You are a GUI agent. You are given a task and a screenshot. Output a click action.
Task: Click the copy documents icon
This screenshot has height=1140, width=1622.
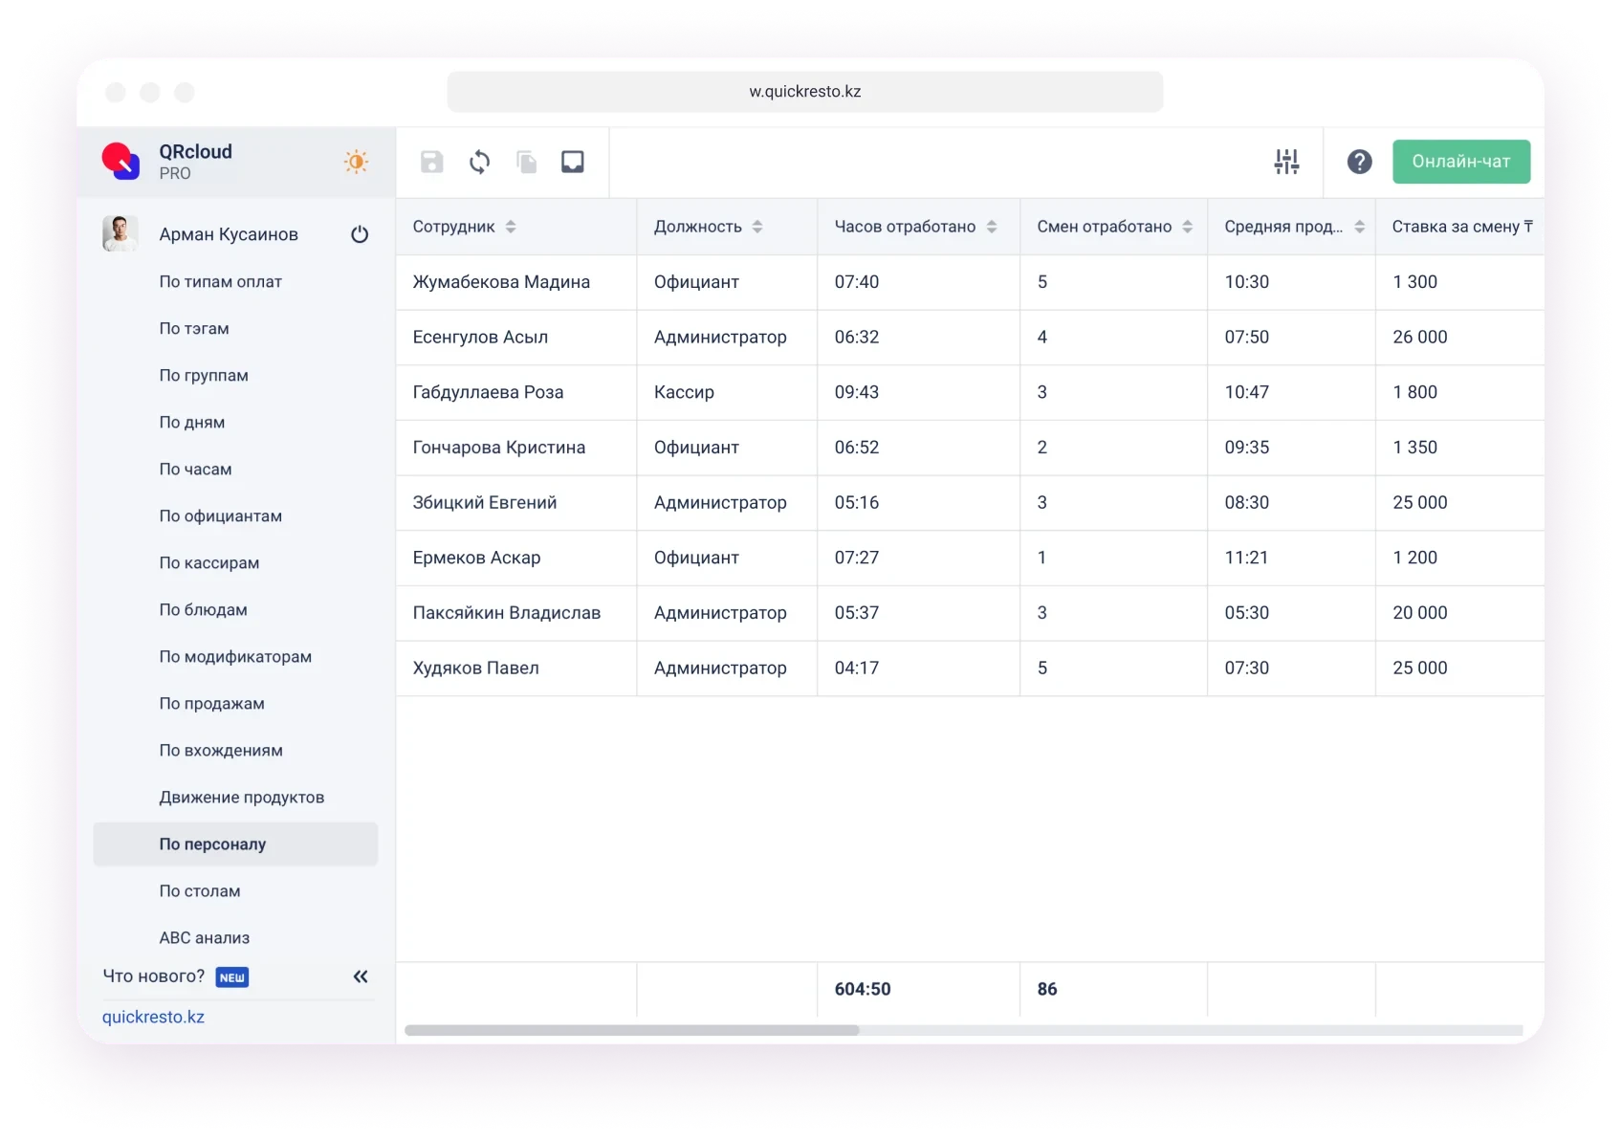(526, 162)
